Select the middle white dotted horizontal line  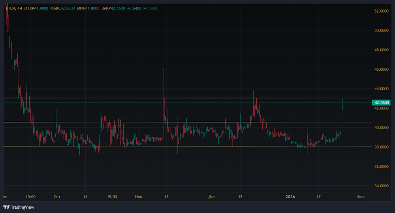(x=188, y=122)
